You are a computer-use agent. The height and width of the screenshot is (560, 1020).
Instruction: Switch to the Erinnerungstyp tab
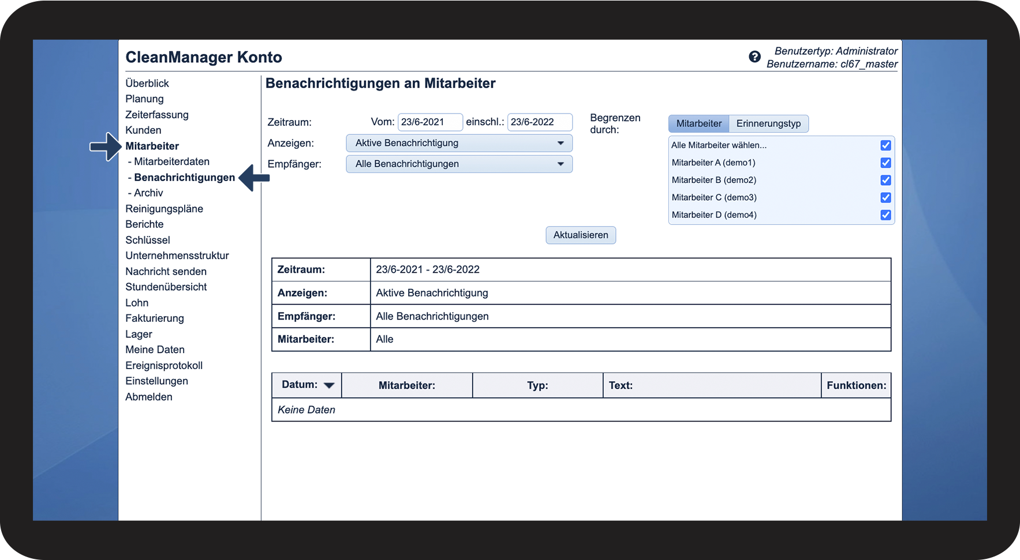pos(768,123)
